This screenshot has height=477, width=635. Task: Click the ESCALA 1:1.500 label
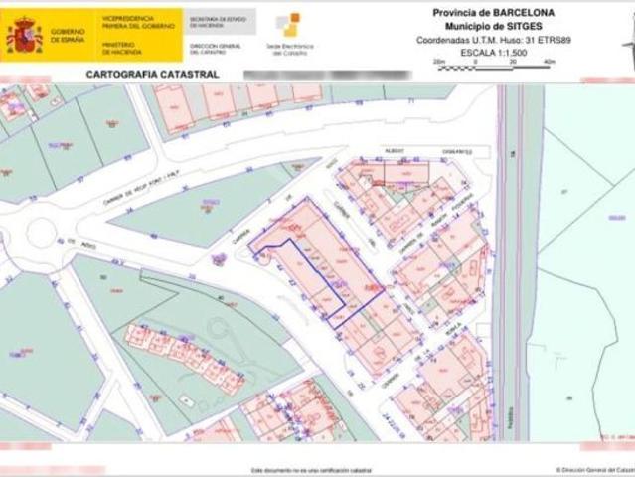(x=494, y=53)
